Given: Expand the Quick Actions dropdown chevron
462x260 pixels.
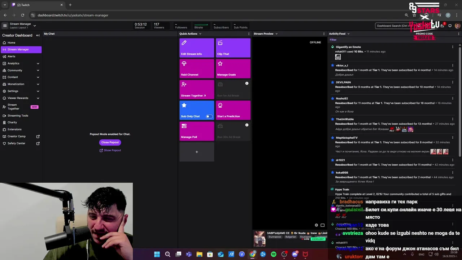Looking at the screenshot, I should coord(200,34).
